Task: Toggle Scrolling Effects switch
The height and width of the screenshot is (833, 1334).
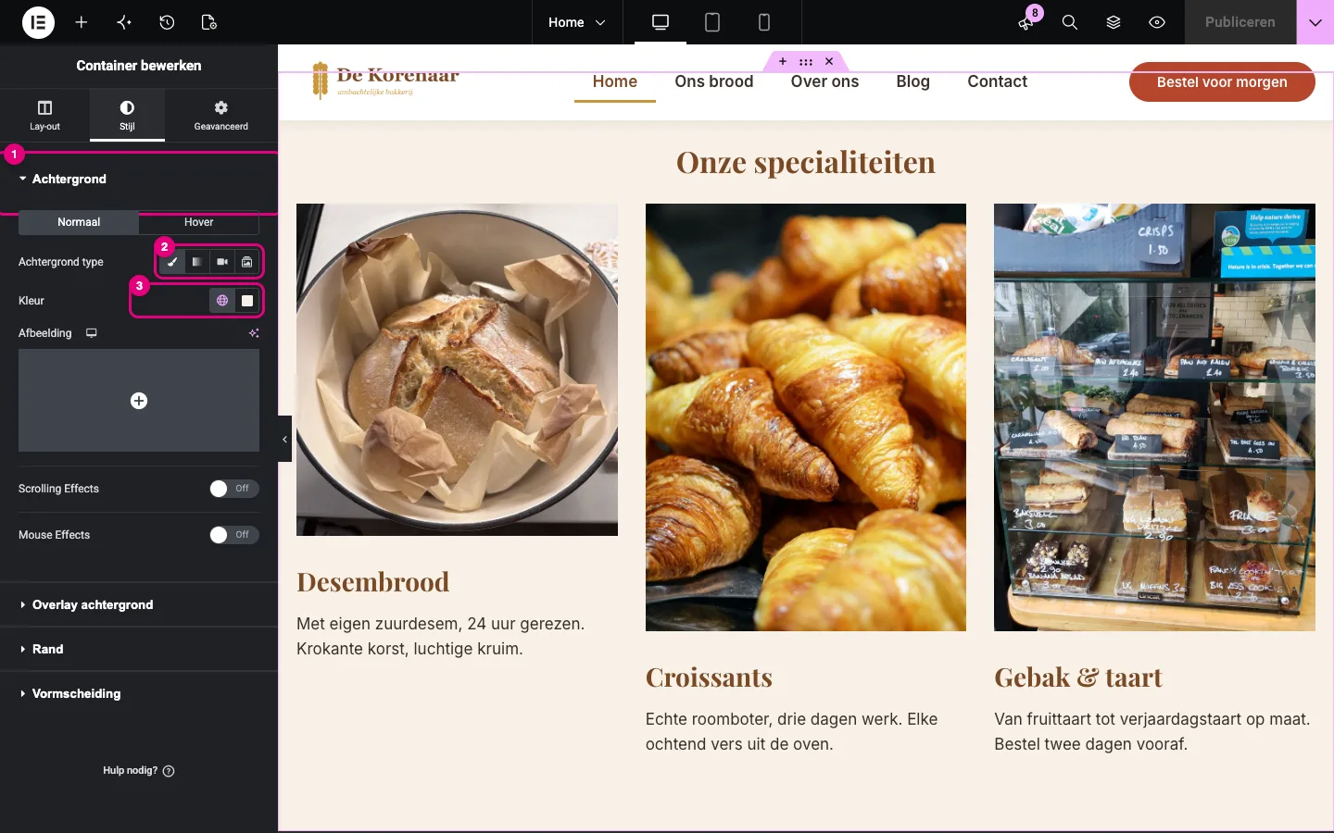Action: [234, 489]
